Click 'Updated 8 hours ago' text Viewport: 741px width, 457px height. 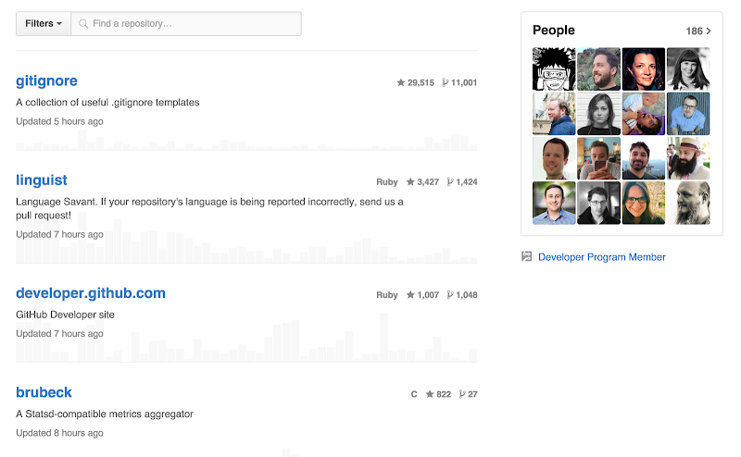[x=59, y=433]
